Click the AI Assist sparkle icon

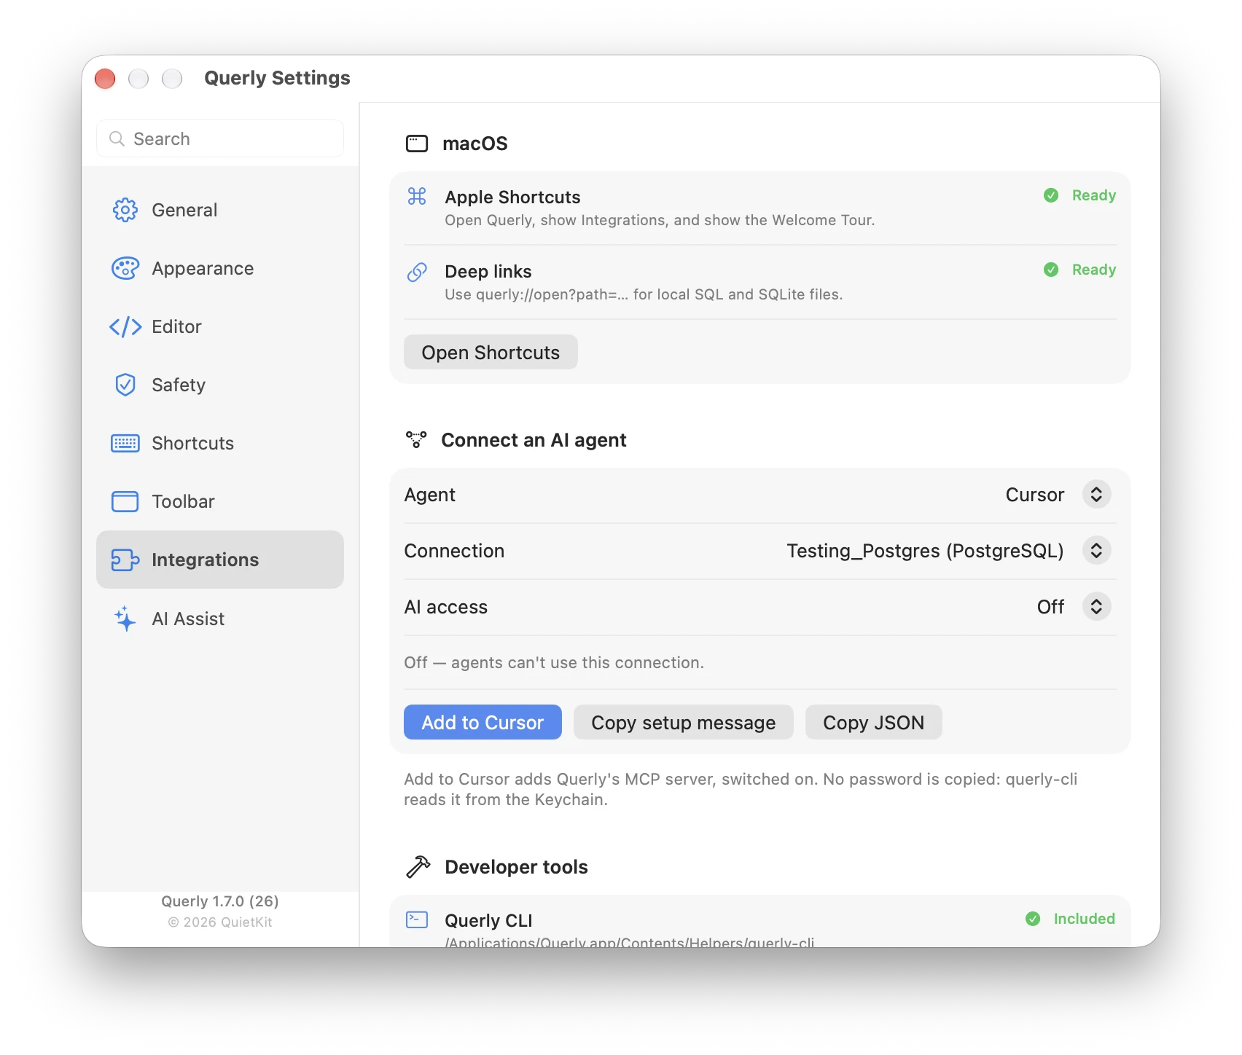click(125, 619)
